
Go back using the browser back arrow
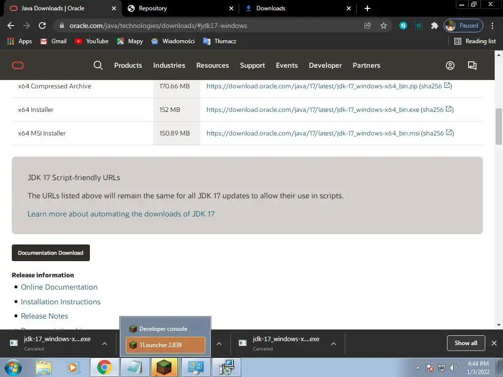(x=11, y=26)
